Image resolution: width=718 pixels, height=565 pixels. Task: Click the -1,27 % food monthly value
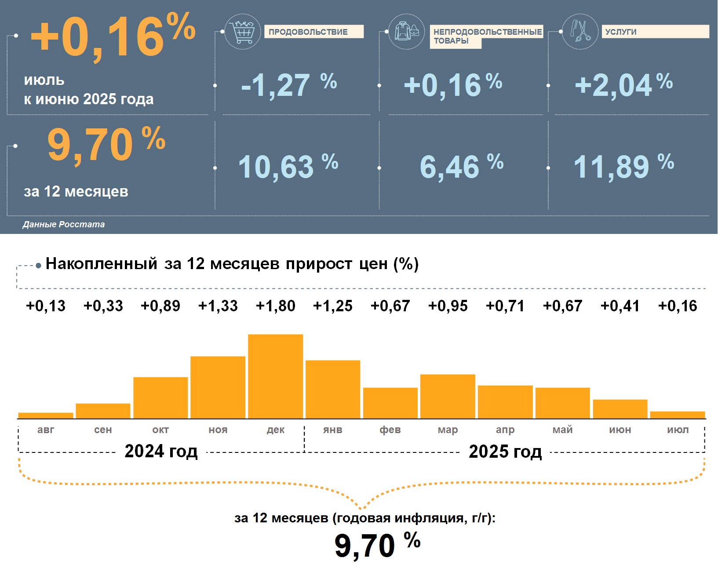point(289,85)
